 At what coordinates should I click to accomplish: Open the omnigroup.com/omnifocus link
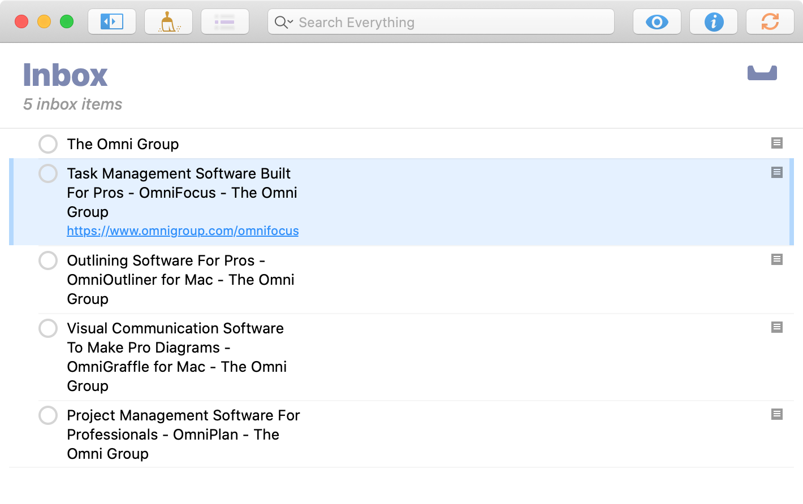(183, 231)
